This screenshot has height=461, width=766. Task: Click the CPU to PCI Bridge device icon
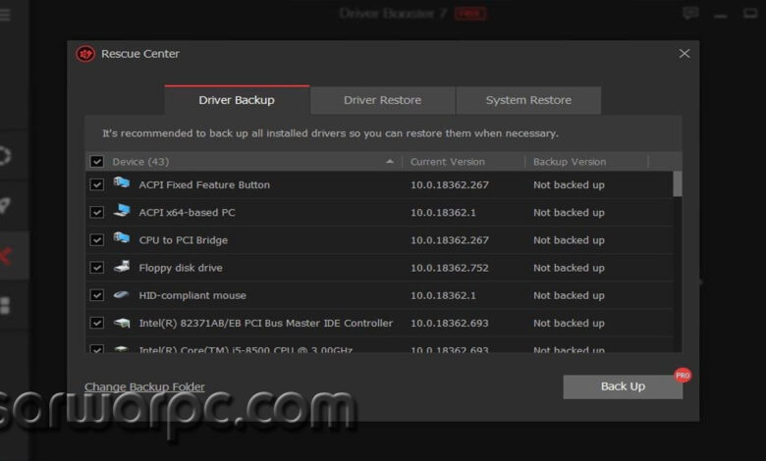(122, 238)
